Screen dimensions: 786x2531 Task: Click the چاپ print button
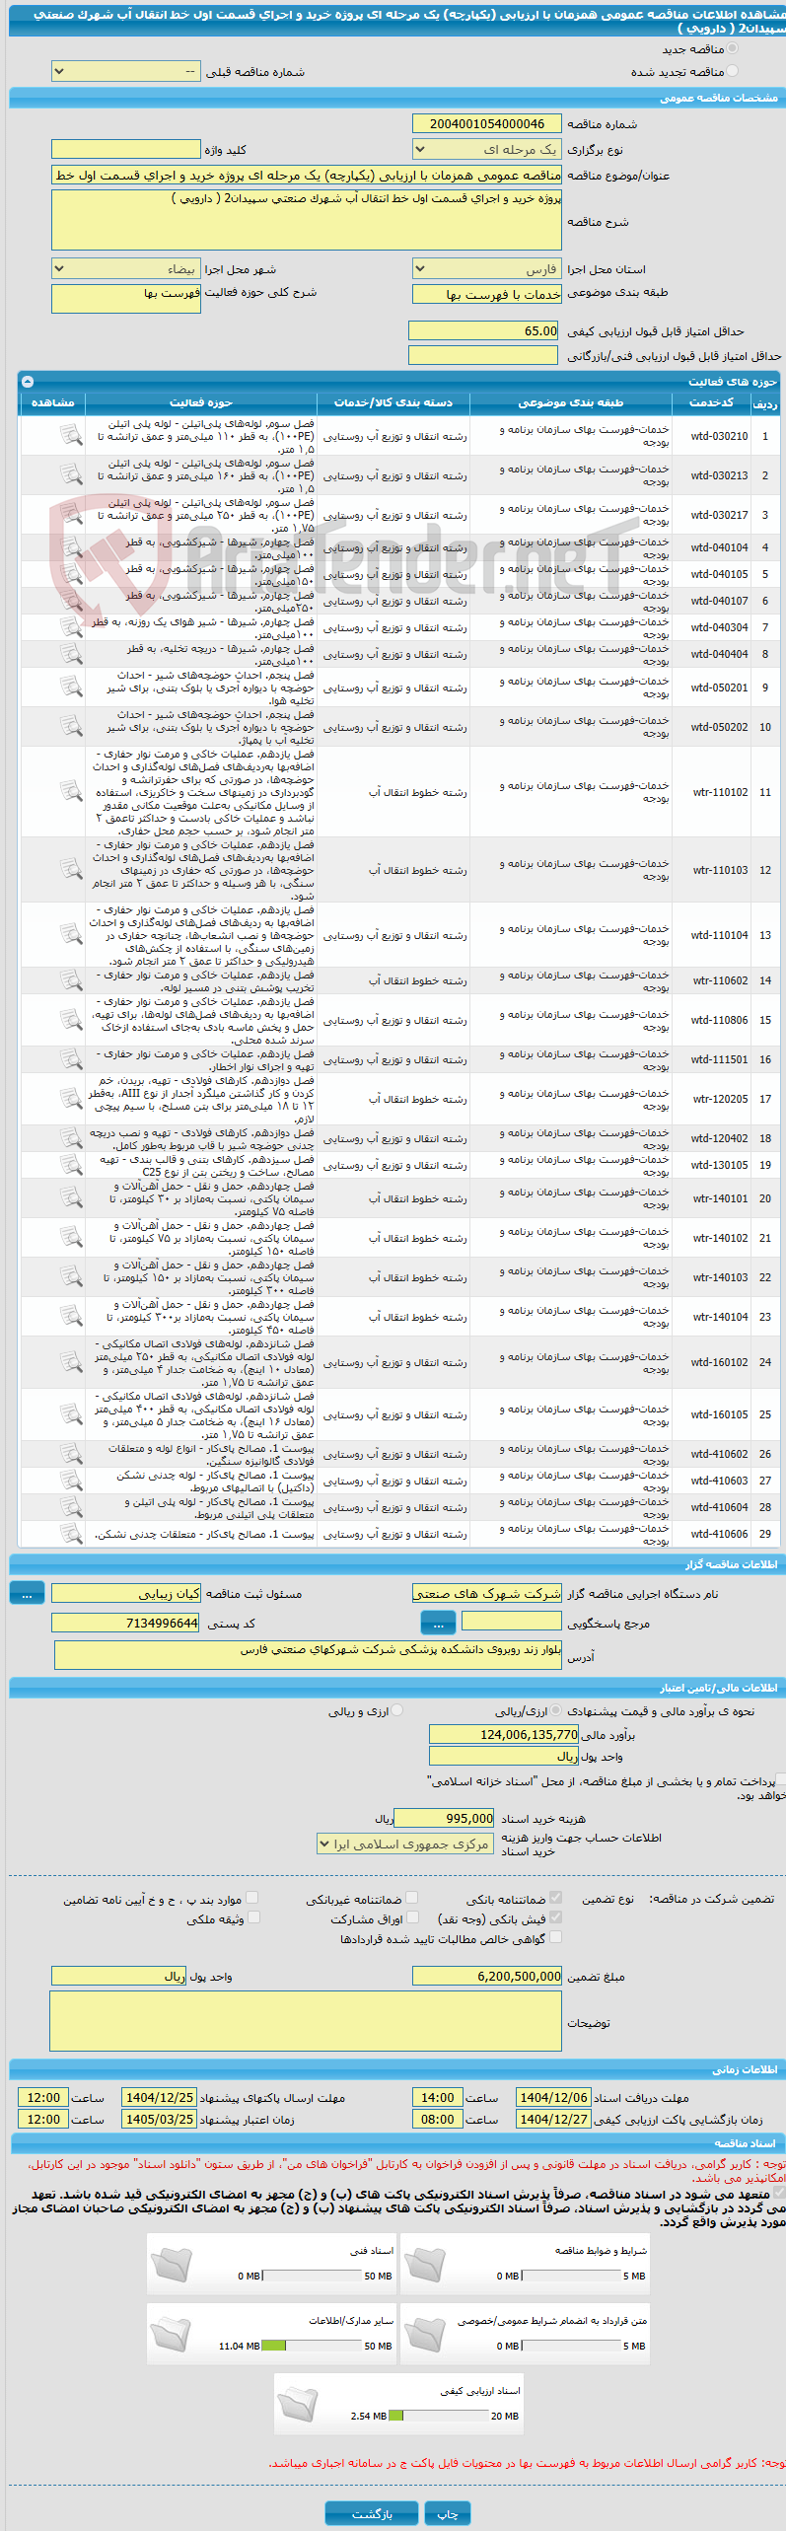(448, 2513)
